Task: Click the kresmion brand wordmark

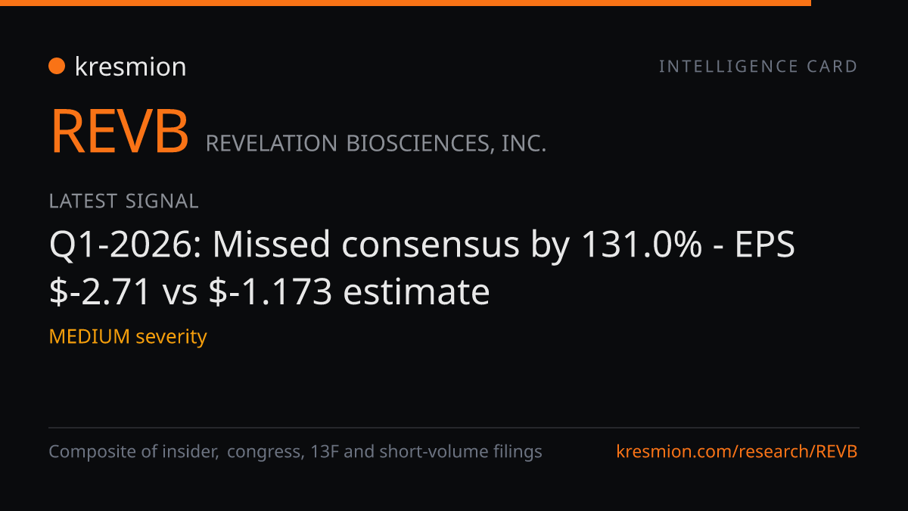Action: (130, 67)
